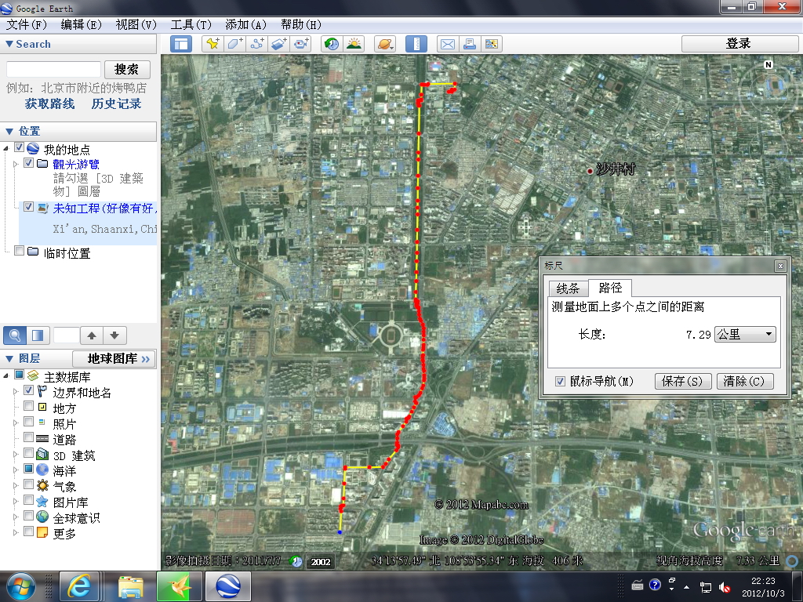Add a path tool
803x602 pixels.
(x=257, y=44)
